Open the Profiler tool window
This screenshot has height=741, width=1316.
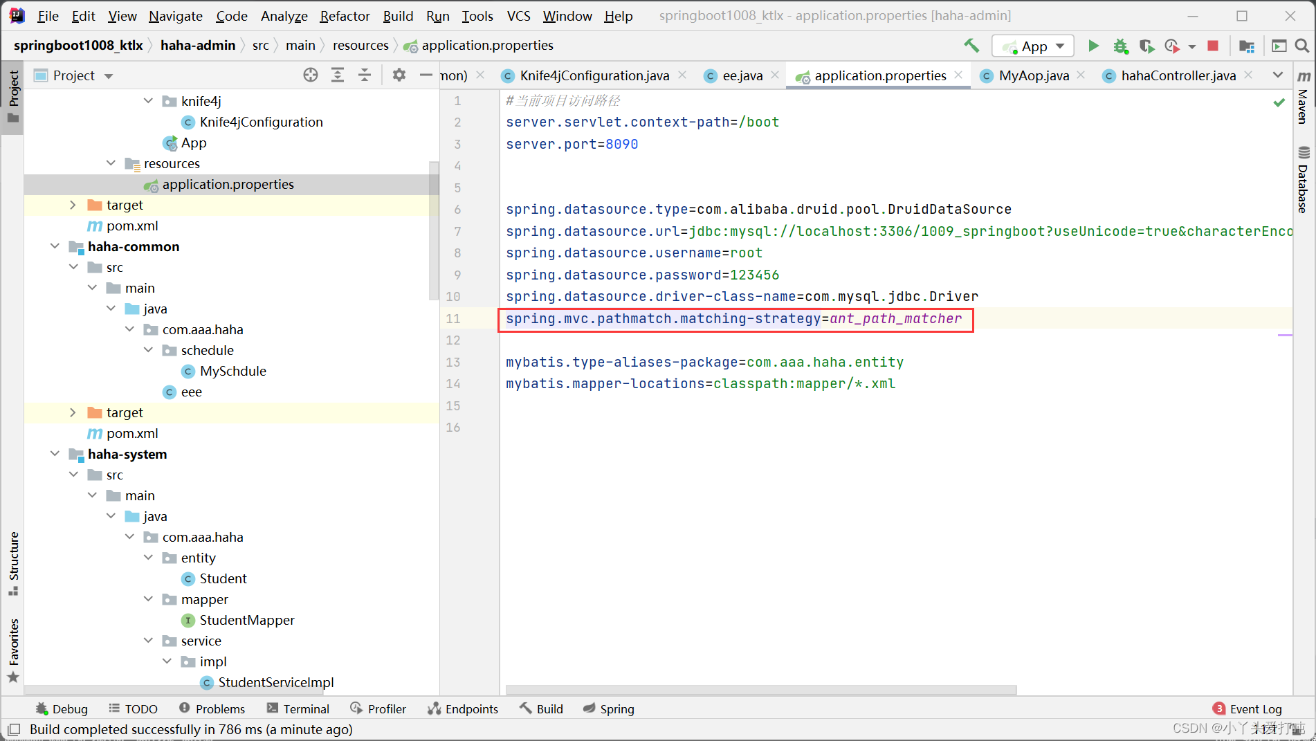point(378,708)
